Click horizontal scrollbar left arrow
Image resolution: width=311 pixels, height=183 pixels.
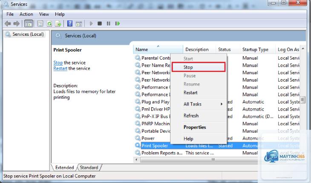point(136,160)
